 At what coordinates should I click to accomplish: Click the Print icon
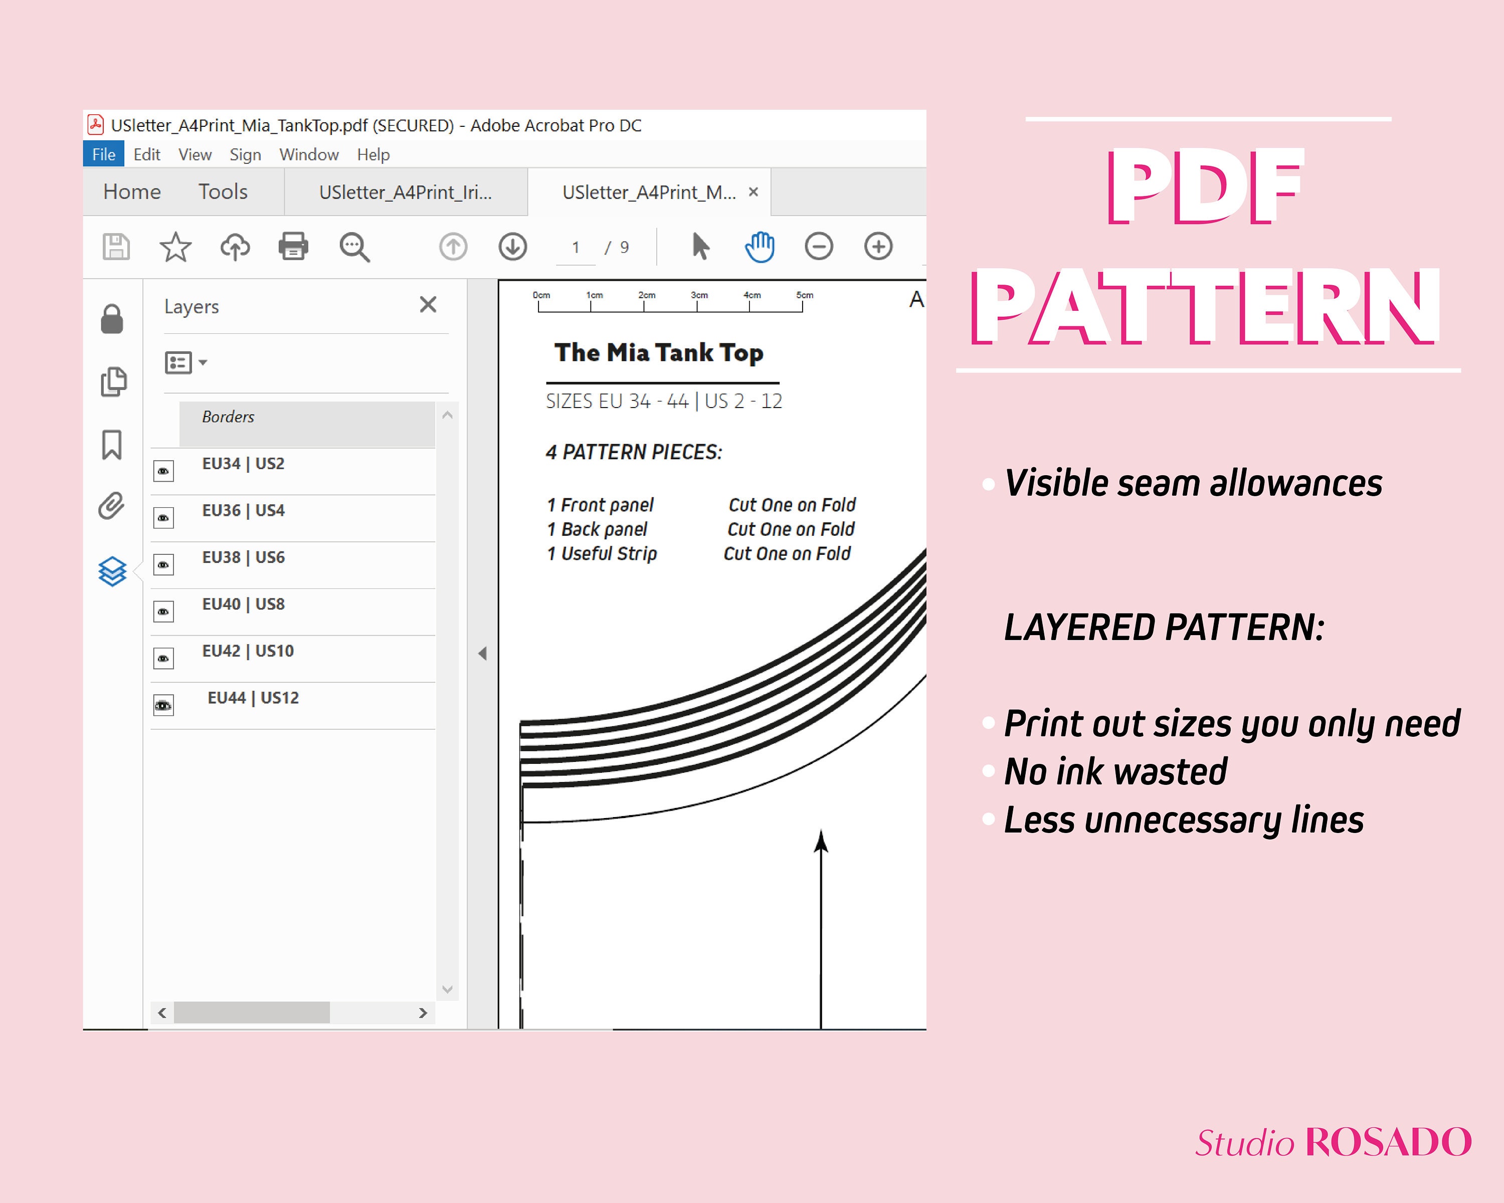pyautogui.click(x=294, y=246)
